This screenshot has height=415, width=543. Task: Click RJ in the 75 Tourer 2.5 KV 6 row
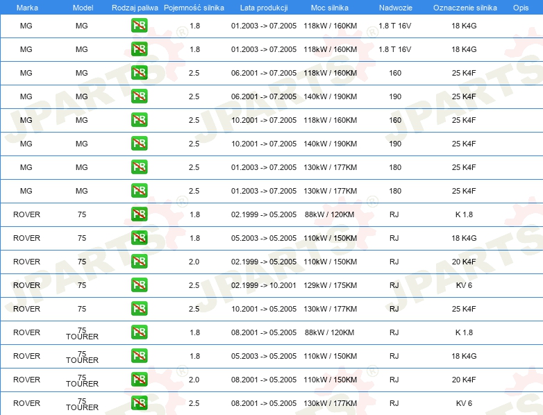click(394, 403)
